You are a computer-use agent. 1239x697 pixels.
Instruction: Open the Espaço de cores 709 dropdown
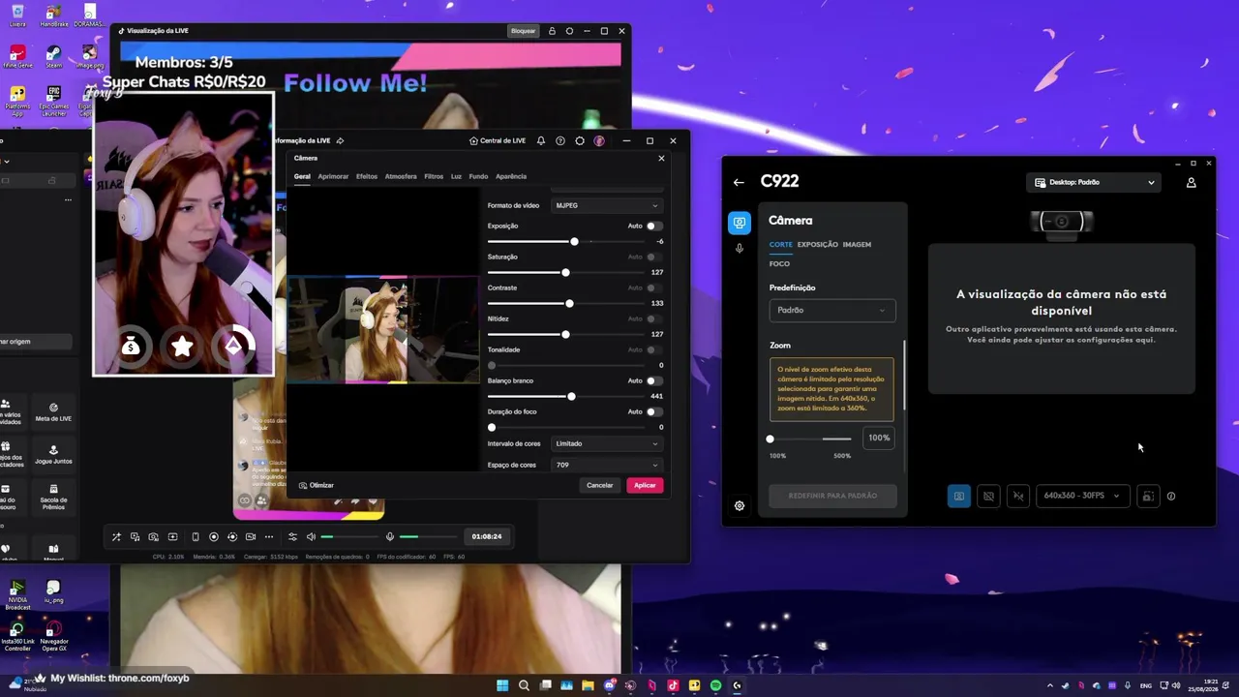[607, 465]
